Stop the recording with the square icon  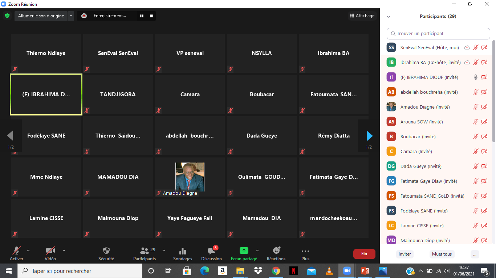pyautogui.click(x=151, y=16)
